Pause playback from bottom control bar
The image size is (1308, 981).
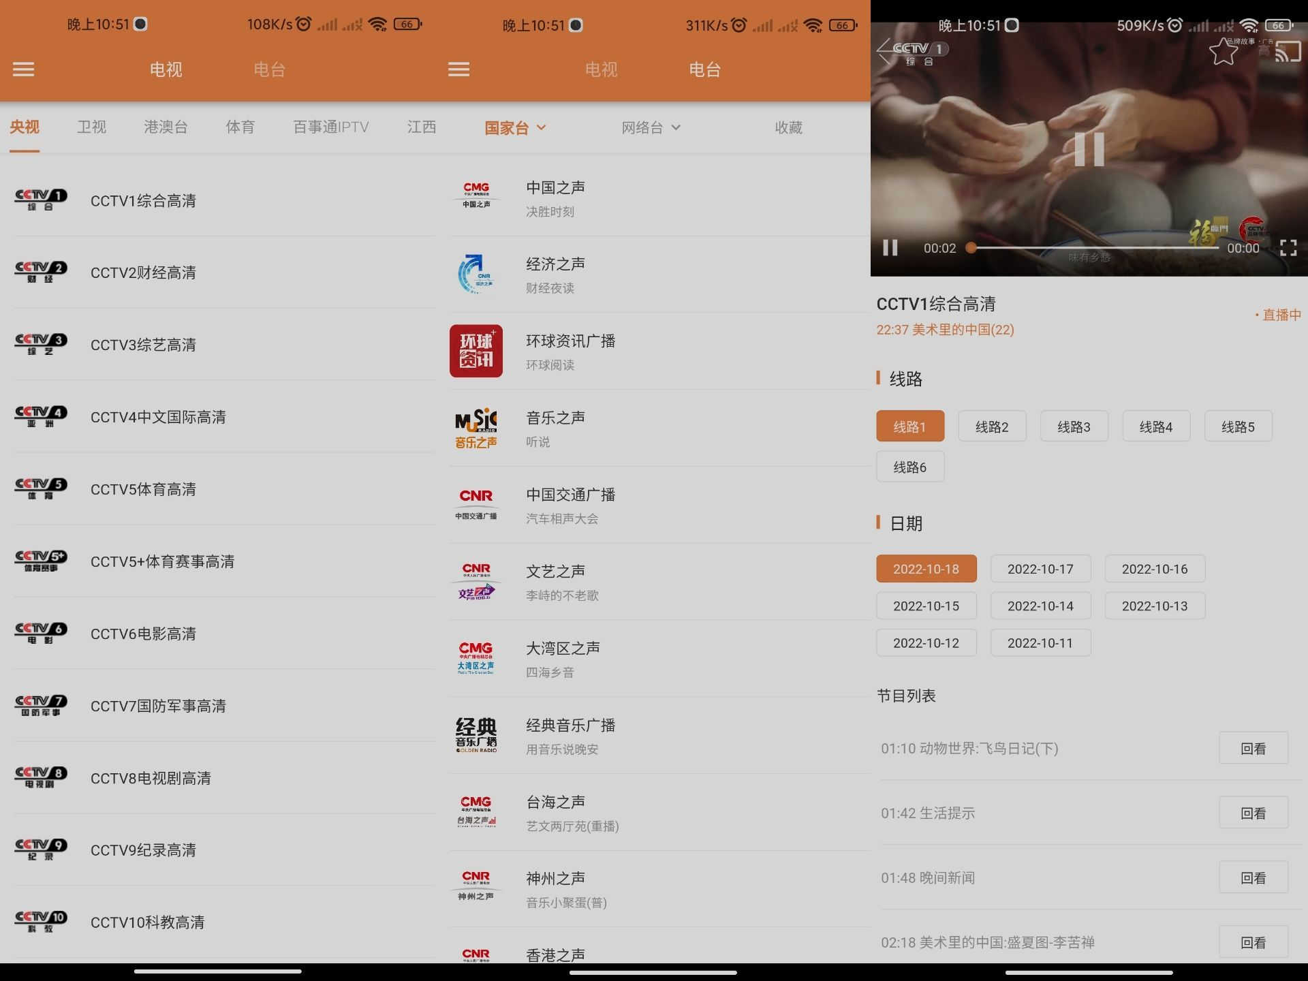890,248
